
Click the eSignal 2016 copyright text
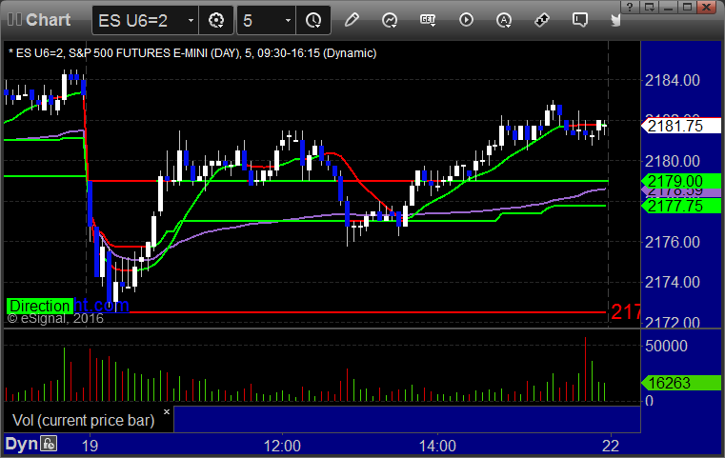[55, 318]
